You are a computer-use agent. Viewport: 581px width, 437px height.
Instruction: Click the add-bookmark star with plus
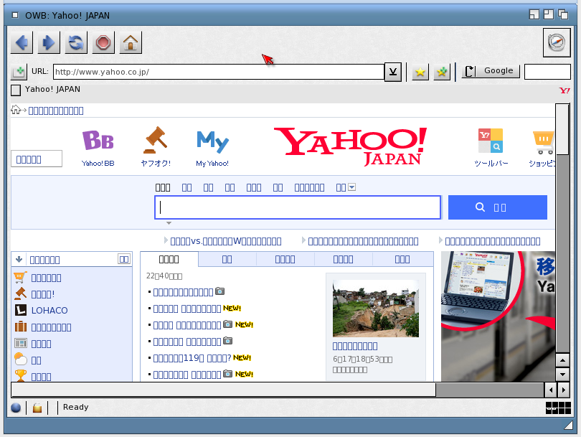pos(443,72)
